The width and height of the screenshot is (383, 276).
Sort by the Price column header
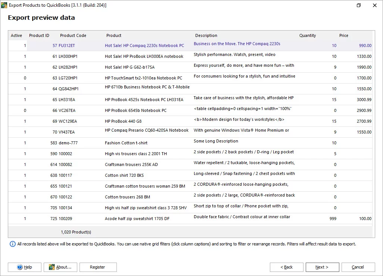coord(344,35)
